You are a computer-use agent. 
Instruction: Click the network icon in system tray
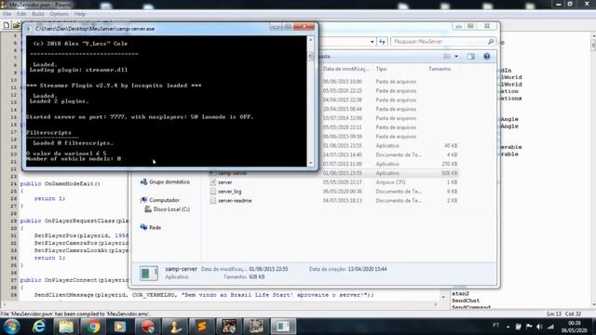tap(550, 327)
